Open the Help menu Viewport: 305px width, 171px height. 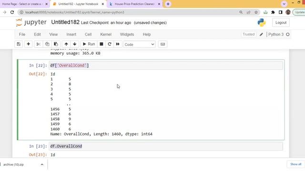(147, 34)
